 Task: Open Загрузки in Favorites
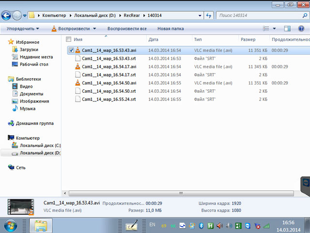[x=29, y=50]
